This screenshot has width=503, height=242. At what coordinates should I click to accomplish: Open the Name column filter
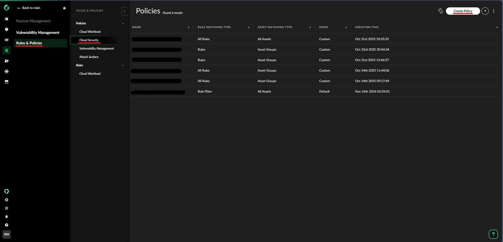pyautogui.click(x=189, y=27)
